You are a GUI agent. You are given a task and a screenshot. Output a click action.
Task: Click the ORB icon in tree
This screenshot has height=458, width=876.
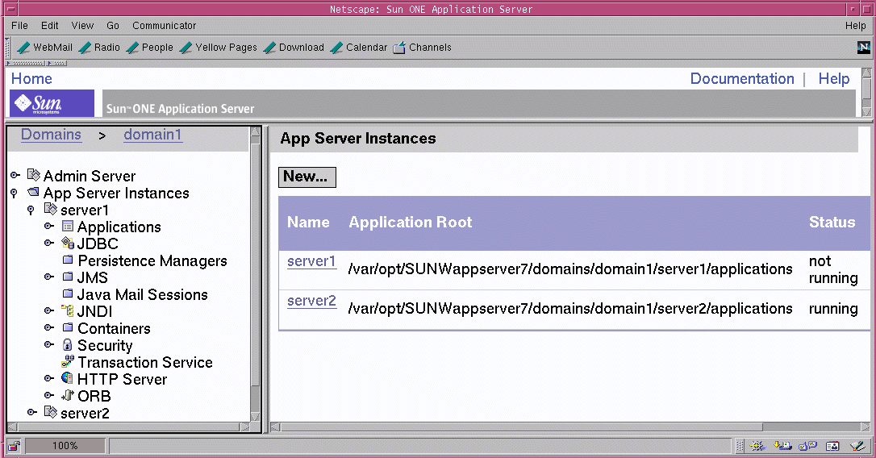point(68,396)
